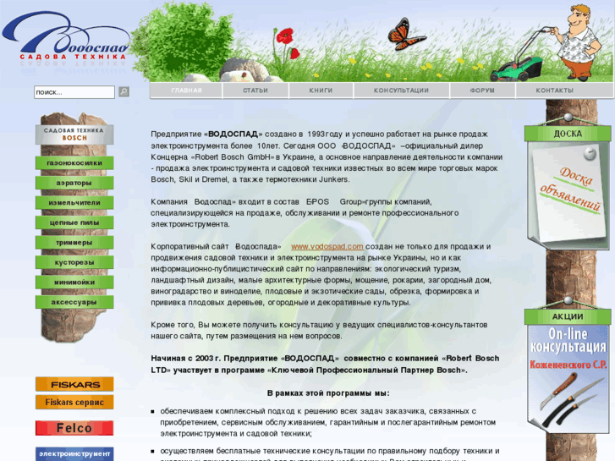Open the КНИГИ menu tab
The image size is (615, 461).
(321, 91)
